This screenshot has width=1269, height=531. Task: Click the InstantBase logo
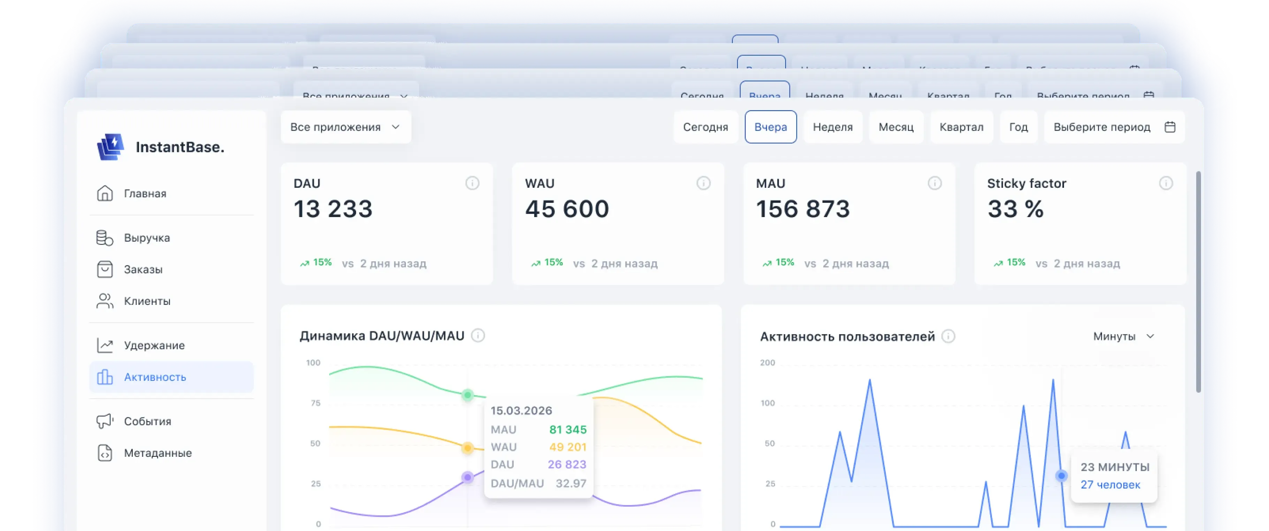pos(160,147)
